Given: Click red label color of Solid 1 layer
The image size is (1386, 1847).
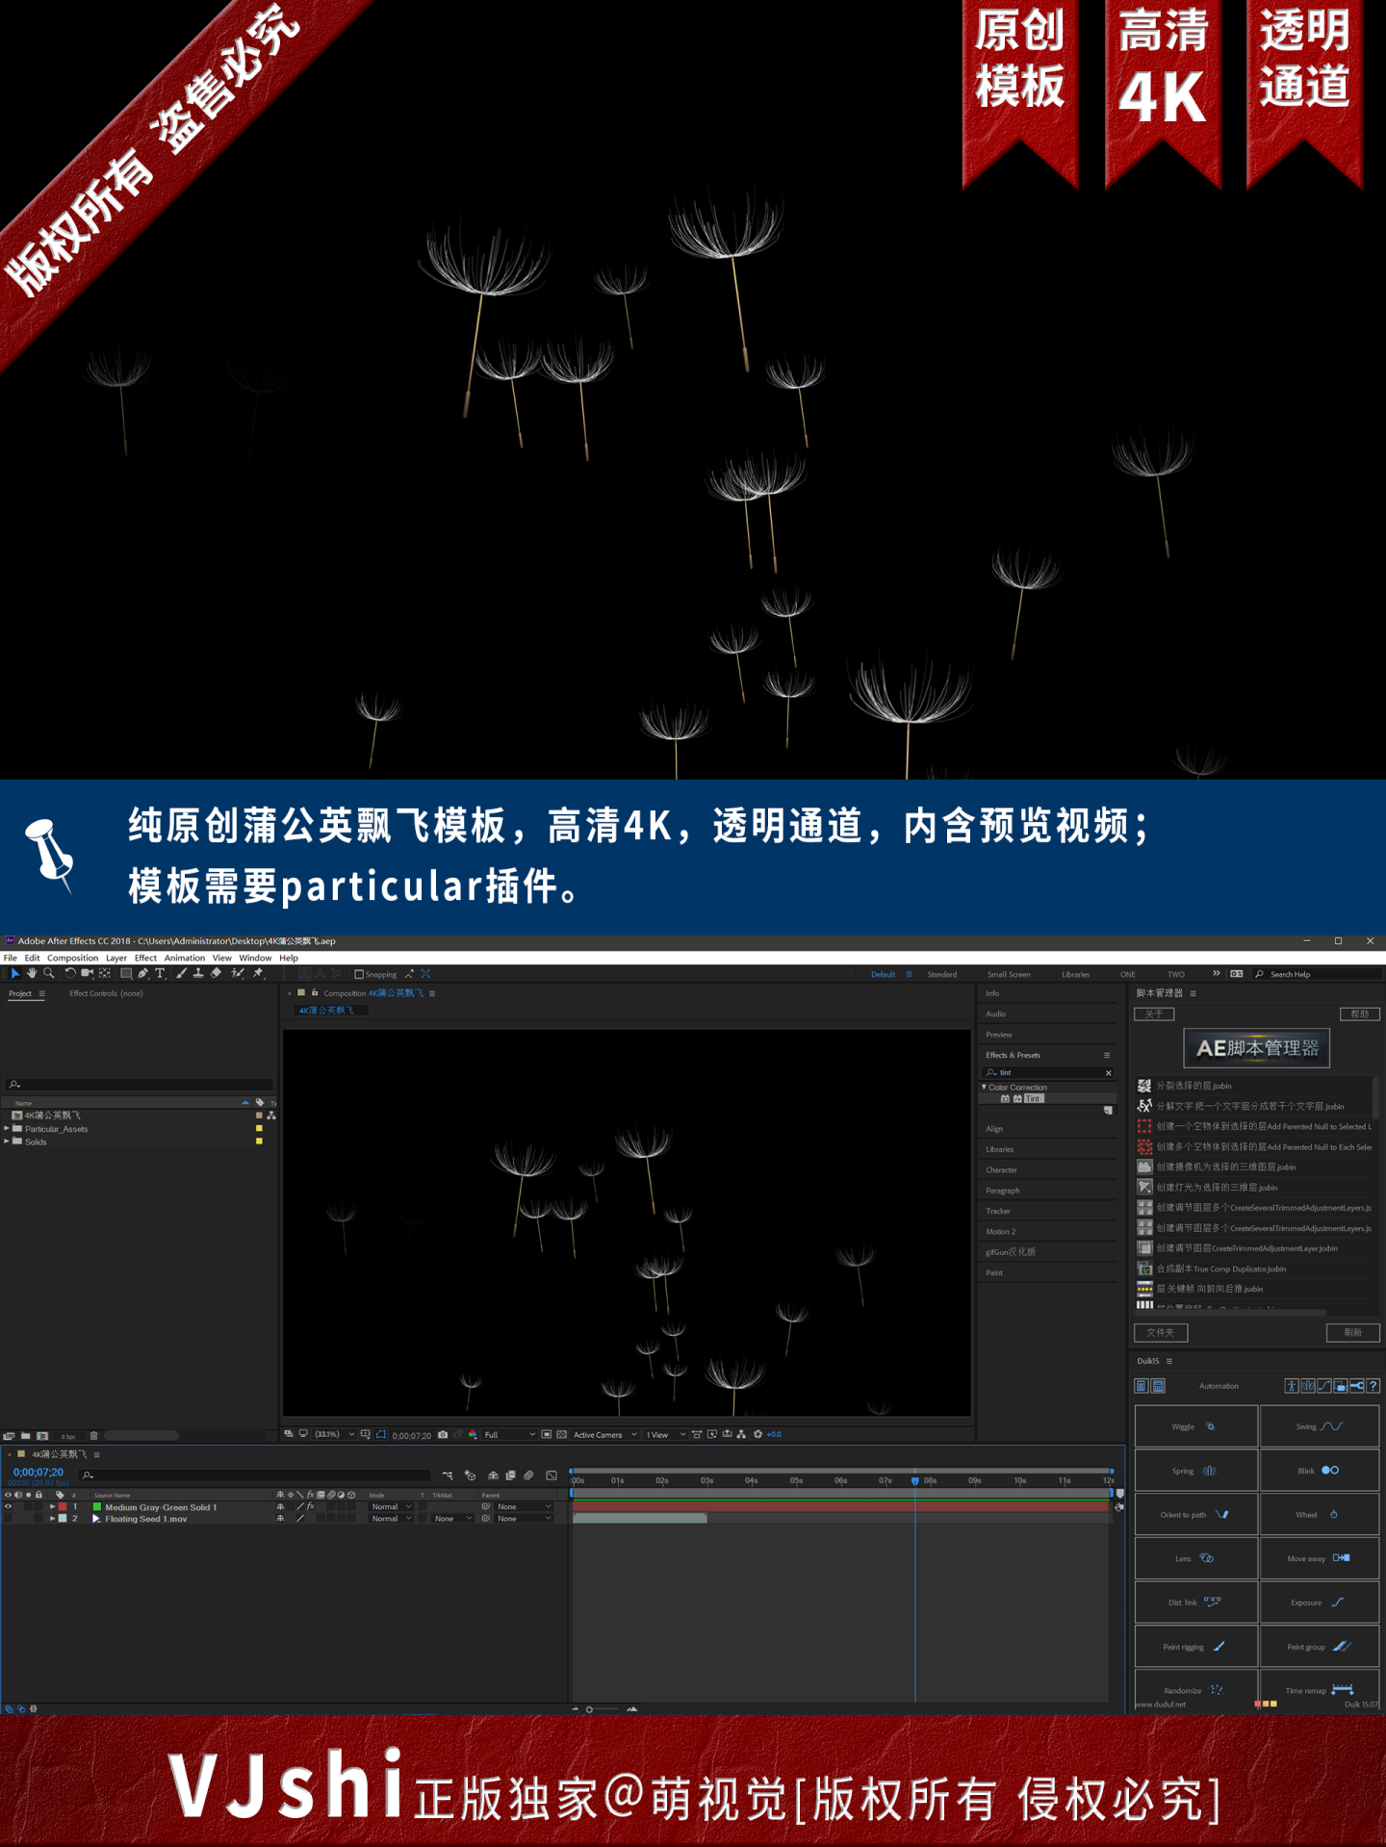Looking at the screenshot, I should click(63, 1506).
